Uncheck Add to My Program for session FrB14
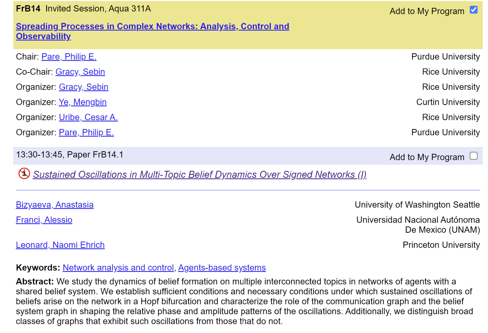This screenshot has height=333, width=488. click(473, 10)
